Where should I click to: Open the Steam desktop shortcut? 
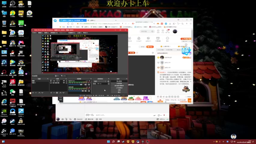[x=12, y=122]
